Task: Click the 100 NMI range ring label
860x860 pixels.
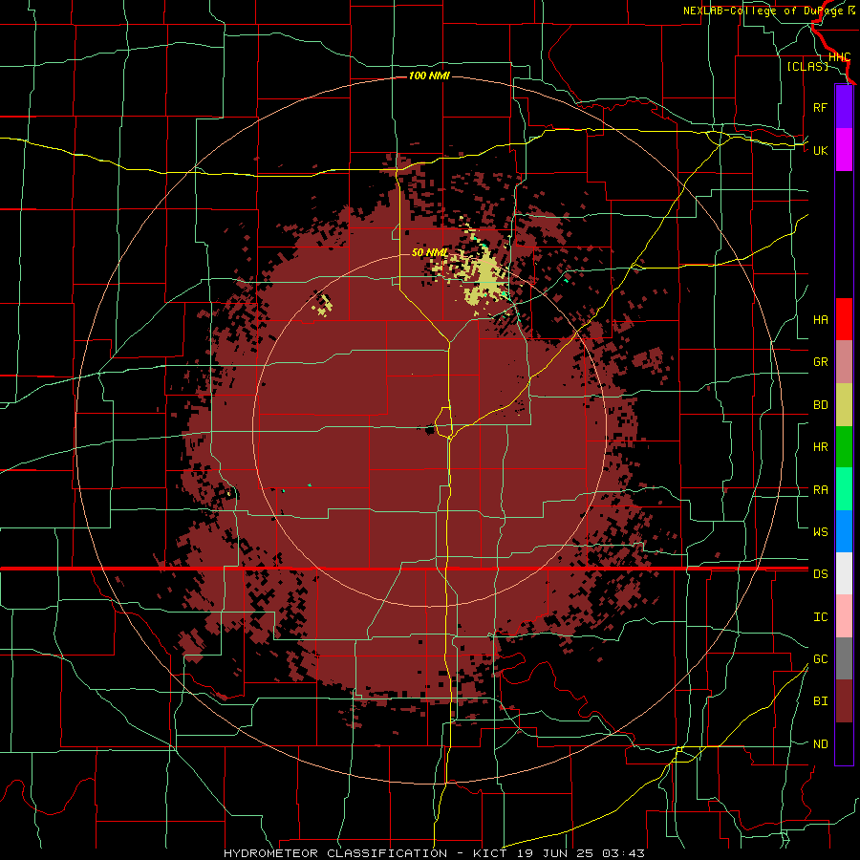Action: [x=429, y=75]
